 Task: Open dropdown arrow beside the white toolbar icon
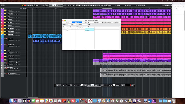pos(47,5)
